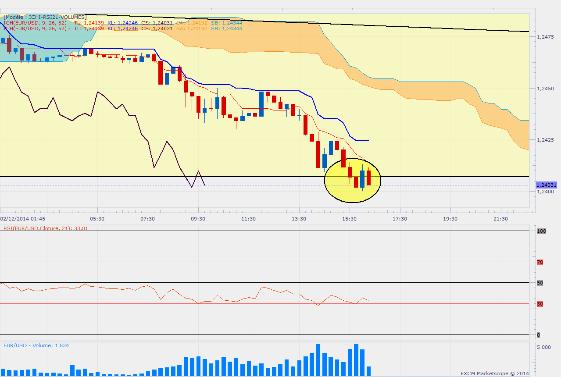Click the 1,2400 price axis label

tap(545, 192)
